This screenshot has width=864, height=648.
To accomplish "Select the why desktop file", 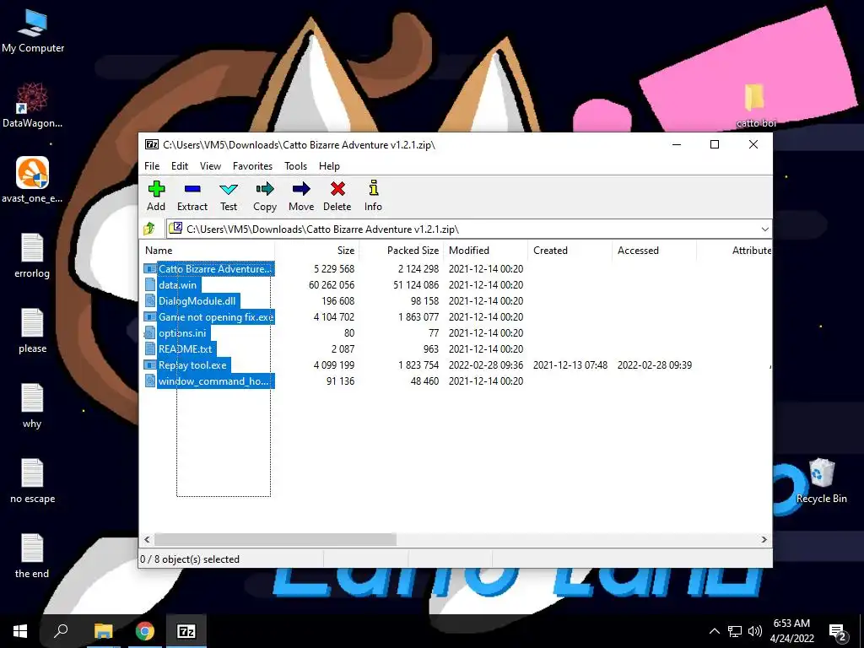I will (32, 406).
